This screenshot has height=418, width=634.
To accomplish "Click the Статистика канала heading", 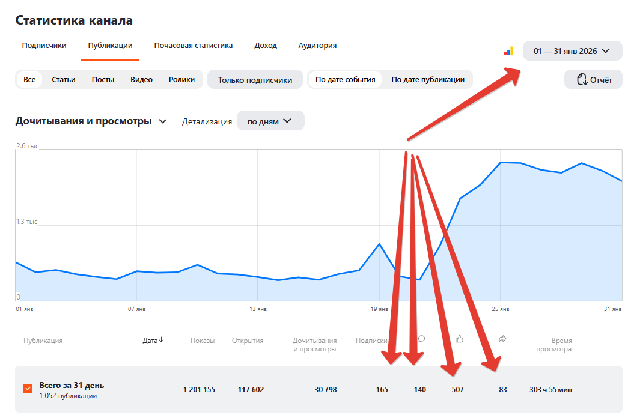I will pyautogui.click(x=74, y=20).
